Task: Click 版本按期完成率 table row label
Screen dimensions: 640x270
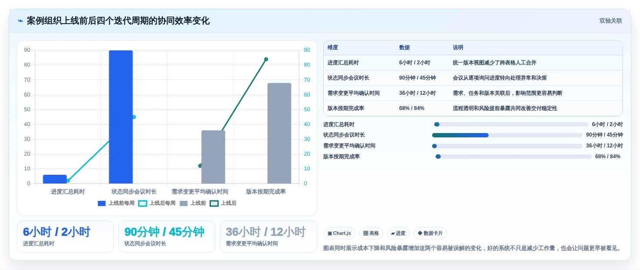Action: click(346, 108)
